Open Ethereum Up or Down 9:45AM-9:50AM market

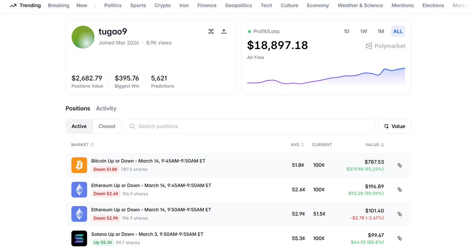[x=151, y=185]
